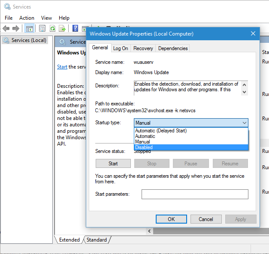The width and height of the screenshot is (269, 254).
Task: Click the Export List toolbar icon
Action: 62,28
